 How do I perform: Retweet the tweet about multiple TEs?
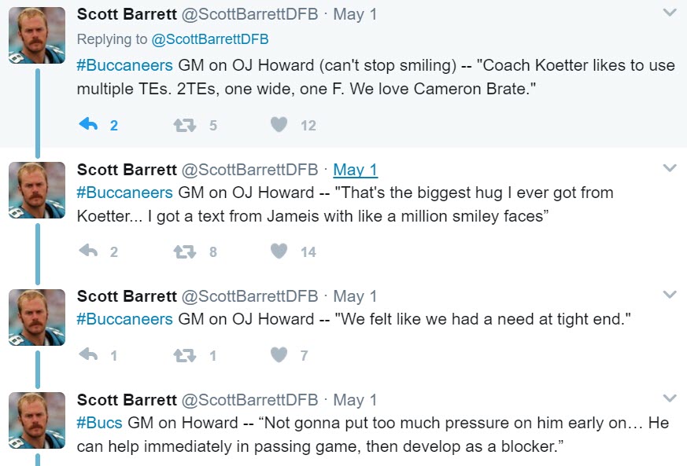[x=184, y=126]
